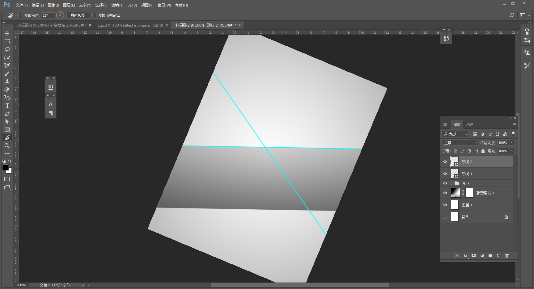This screenshot has width=534, height=289.
Task: Click the rotation angle input field
Action: coord(48,15)
